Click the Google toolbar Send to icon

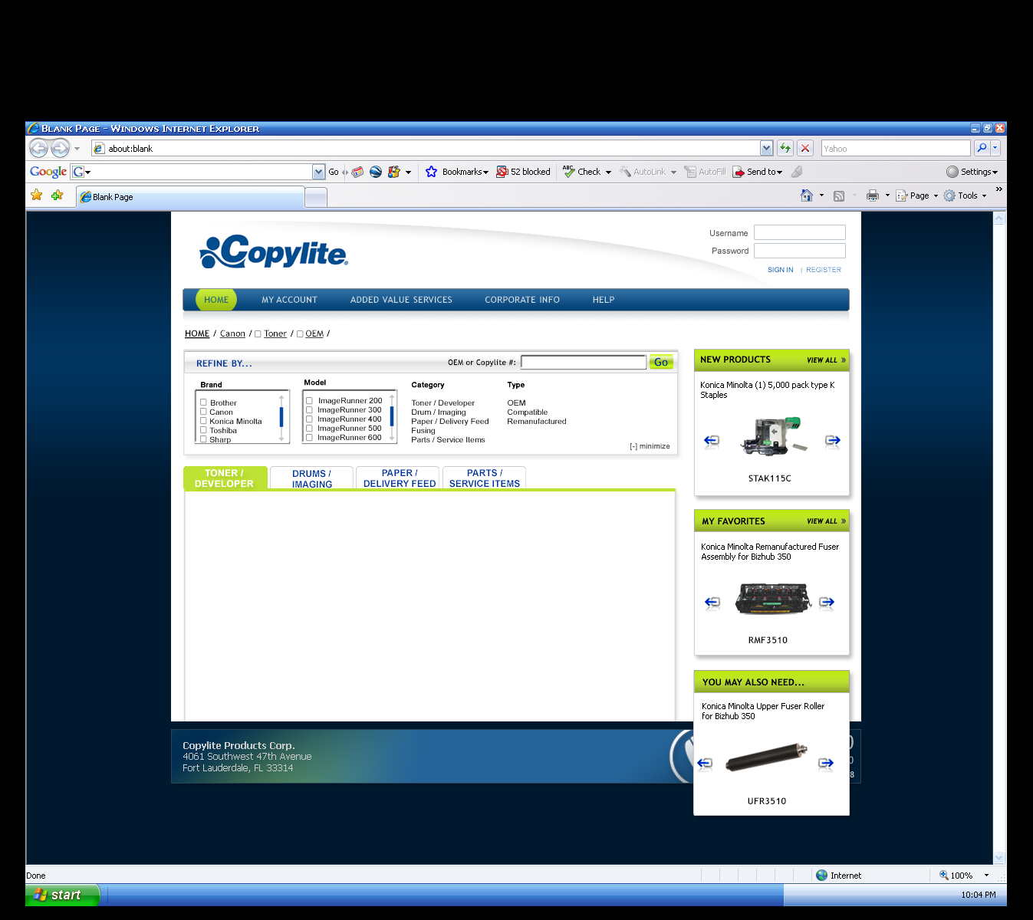(x=739, y=172)
